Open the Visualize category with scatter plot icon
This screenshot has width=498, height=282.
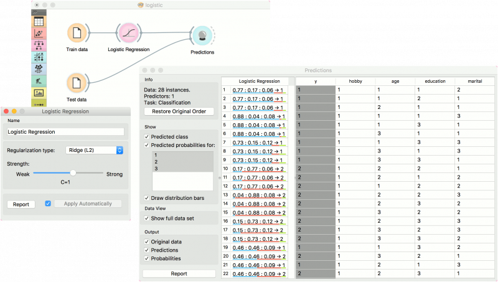coord(39,34)
